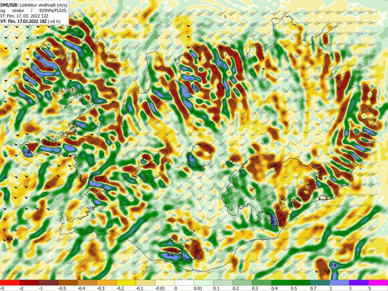Screen dimensions: 388x291
Task: Click the pale khaki legend swatch labeled -0.1
Action: (x=145, y=282)
